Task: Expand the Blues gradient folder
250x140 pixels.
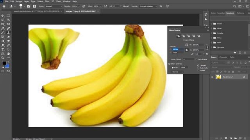Action: click(x=212, y=28)
